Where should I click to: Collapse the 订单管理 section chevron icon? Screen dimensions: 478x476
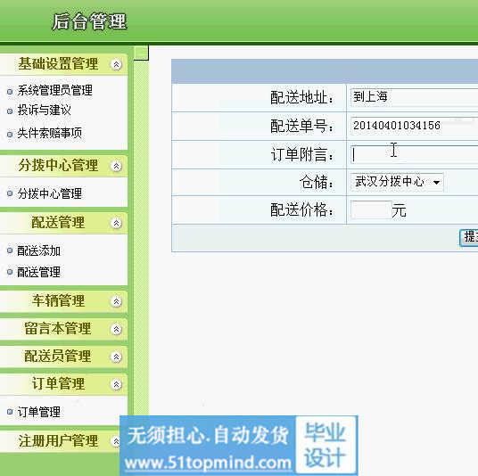pyautogui.click(x=116, y=384)
